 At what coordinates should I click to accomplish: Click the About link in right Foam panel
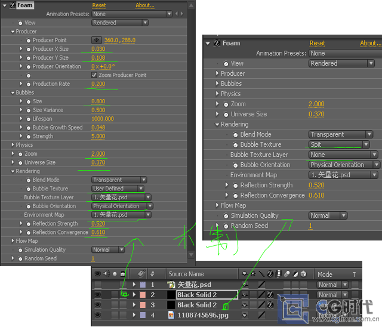click(x=369, y=43)
